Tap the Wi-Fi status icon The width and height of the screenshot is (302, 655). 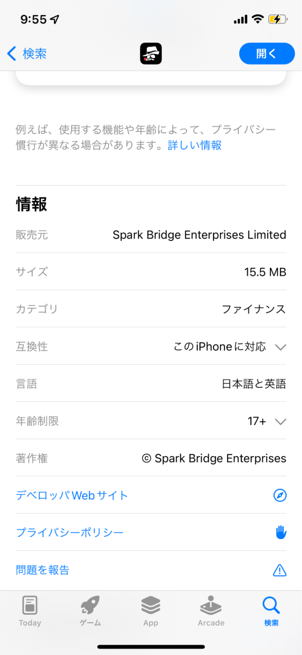tap(258, 19)
